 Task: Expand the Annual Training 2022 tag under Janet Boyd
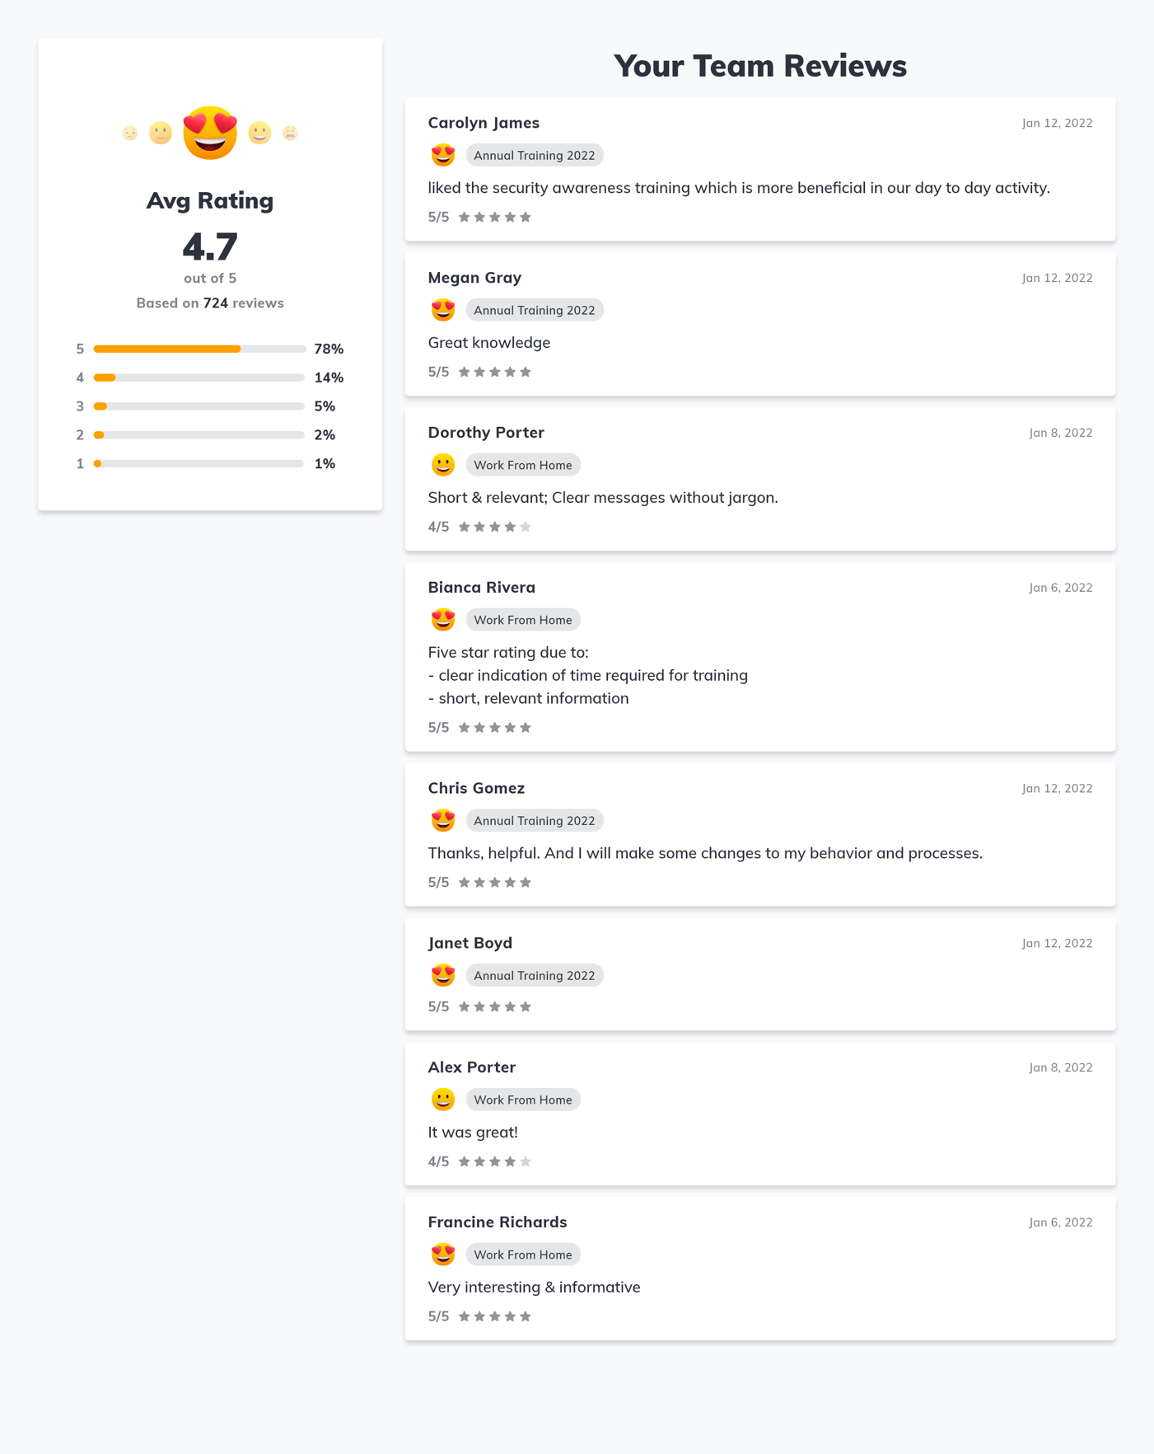click(534, 975)
